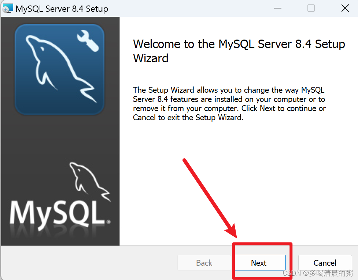Click the disabled maximize window button

pos(311,8)
